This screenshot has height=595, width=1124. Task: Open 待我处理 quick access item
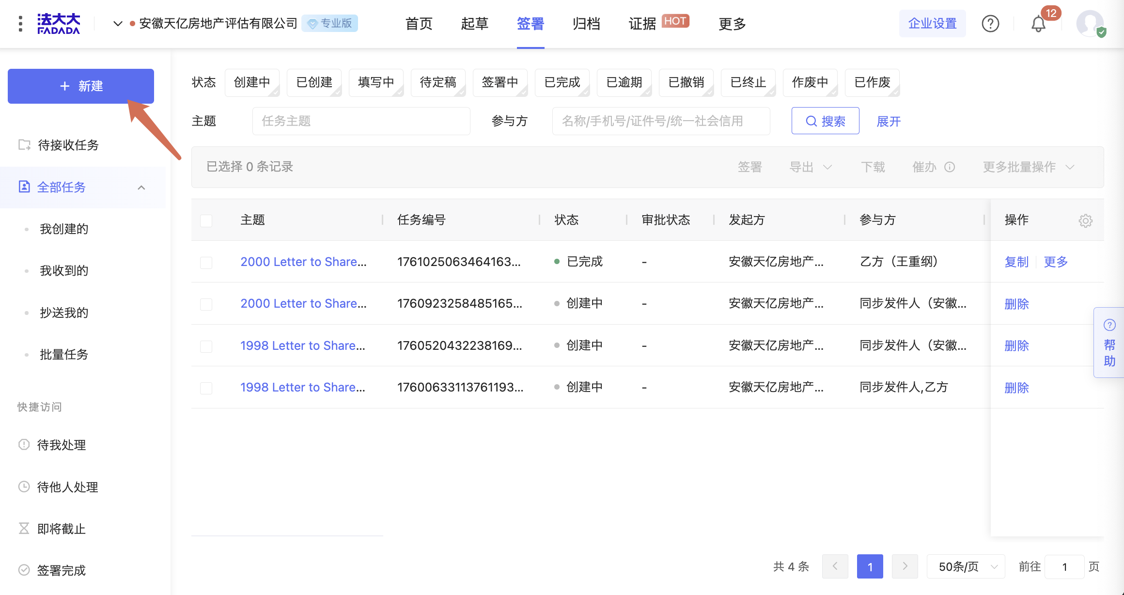[61, 445]
